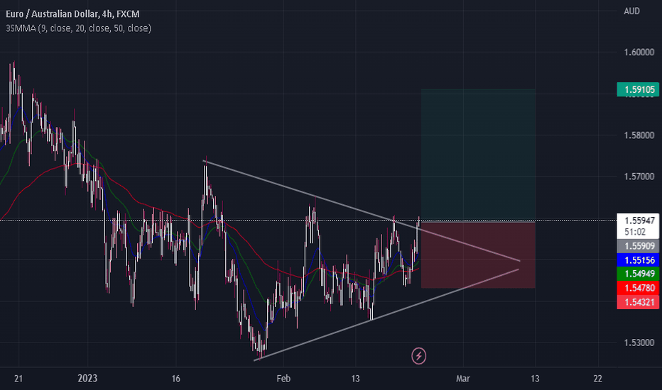
Task: Click the 1.60000 price axis value
Action: [x=639, y=52]
